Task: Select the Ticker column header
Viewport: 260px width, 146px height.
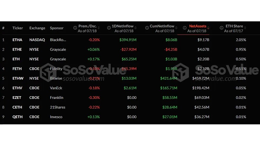Action: 18,28
